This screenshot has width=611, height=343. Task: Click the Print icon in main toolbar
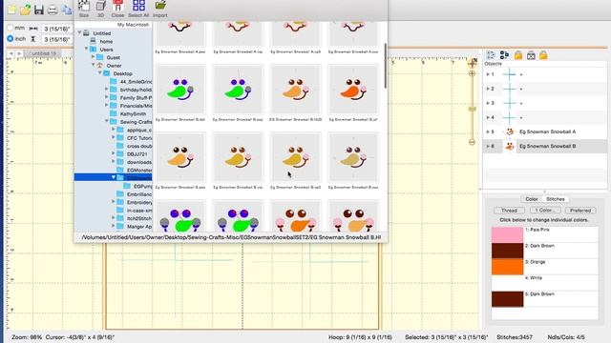pos(53,10)
